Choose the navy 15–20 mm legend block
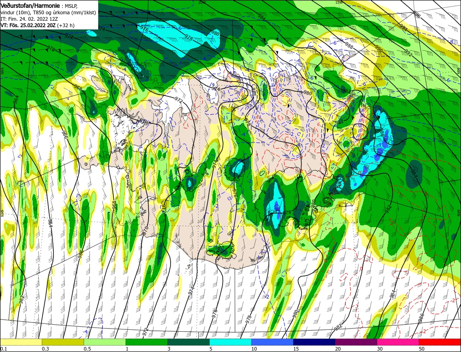This screenshot has width=461, height=352. click(x=314, y=342)
